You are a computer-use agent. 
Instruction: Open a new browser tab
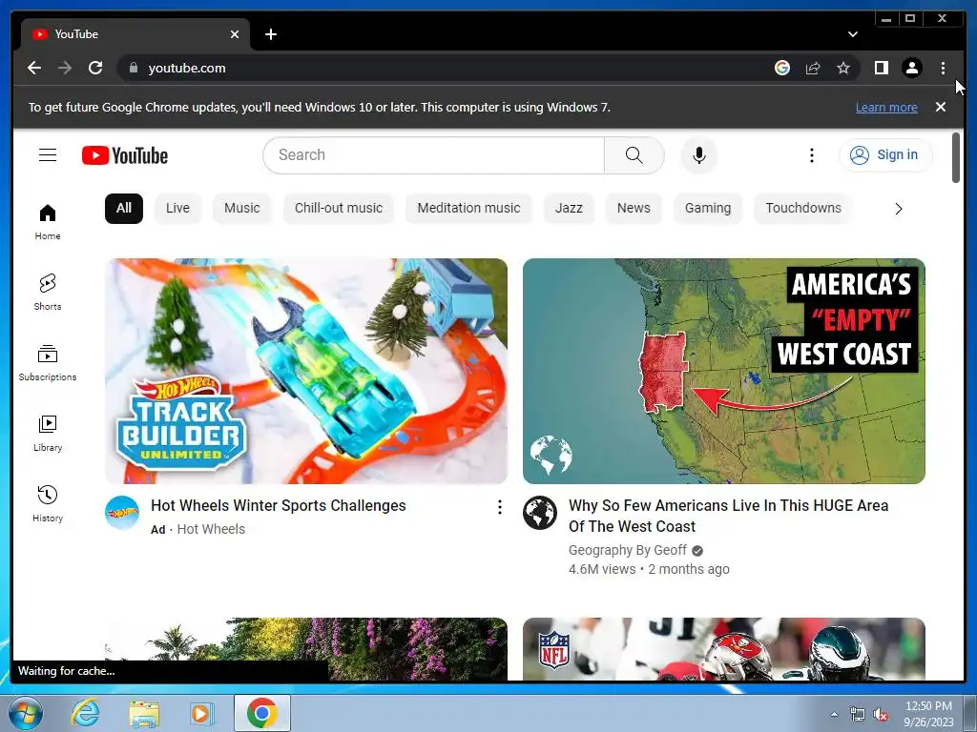[x=270, y=34]
